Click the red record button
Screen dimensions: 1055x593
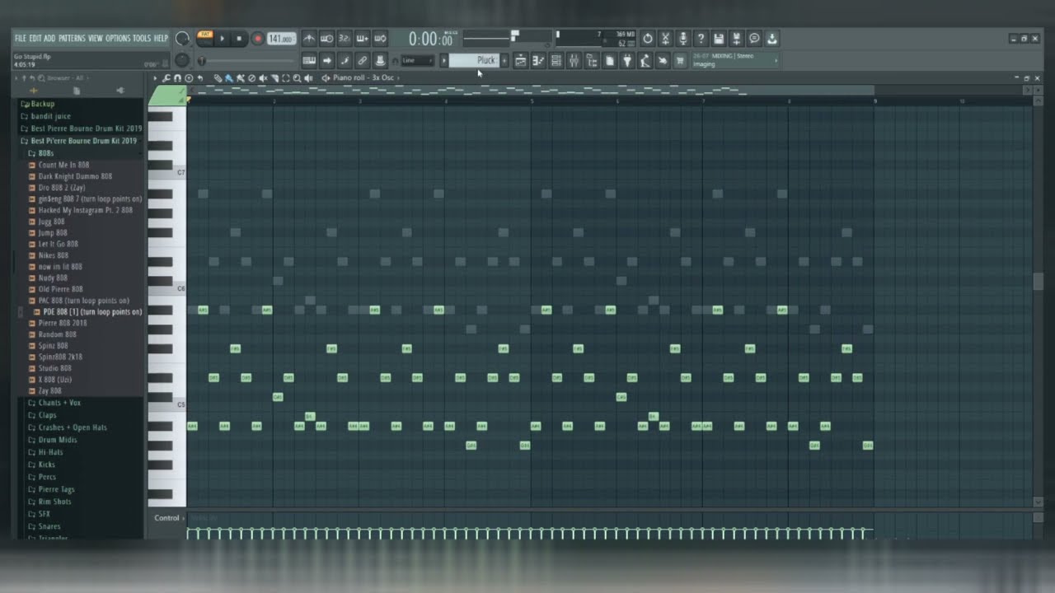(257, 39)
